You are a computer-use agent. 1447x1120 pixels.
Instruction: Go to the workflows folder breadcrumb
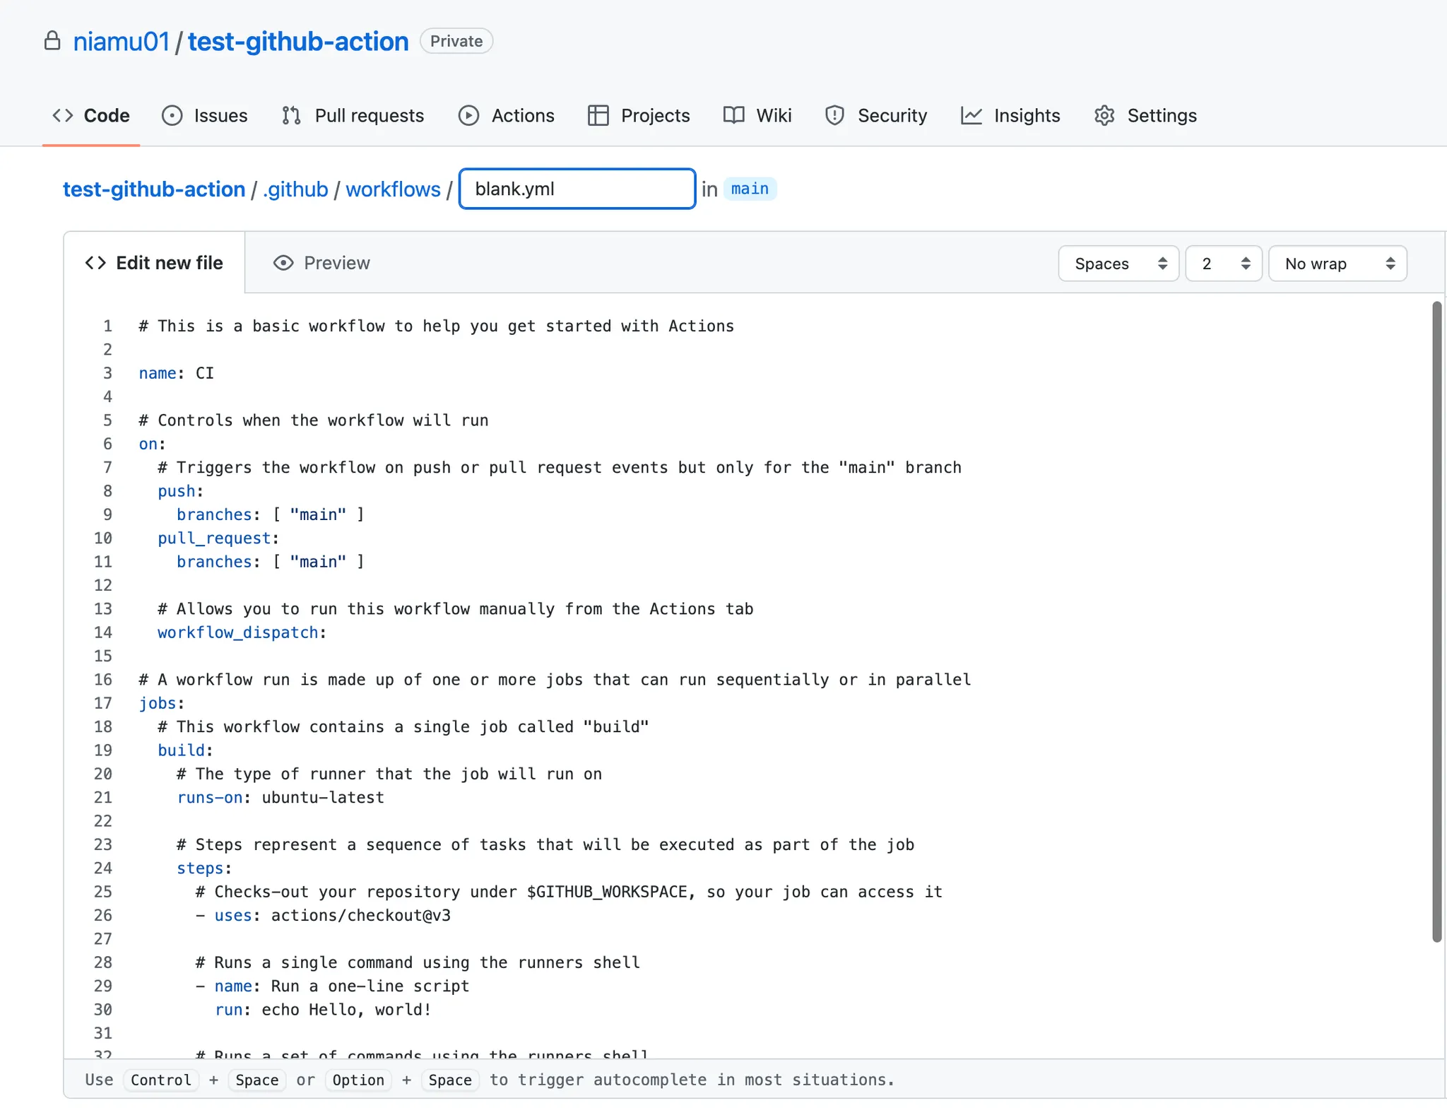point(393,189)
